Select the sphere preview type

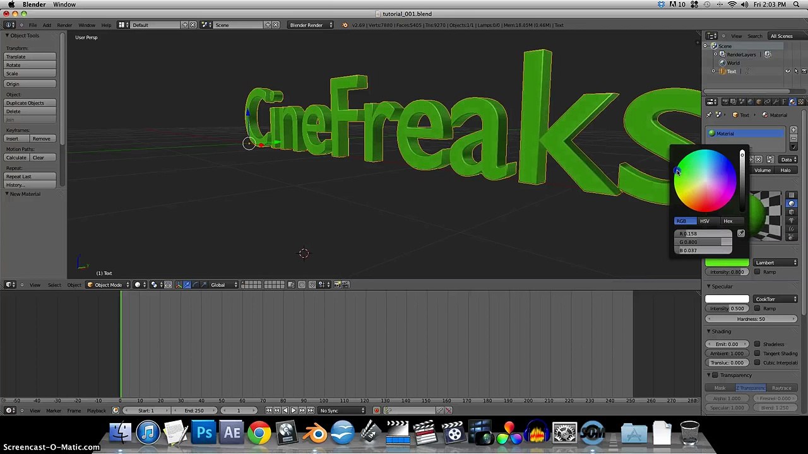click(791, 204)
